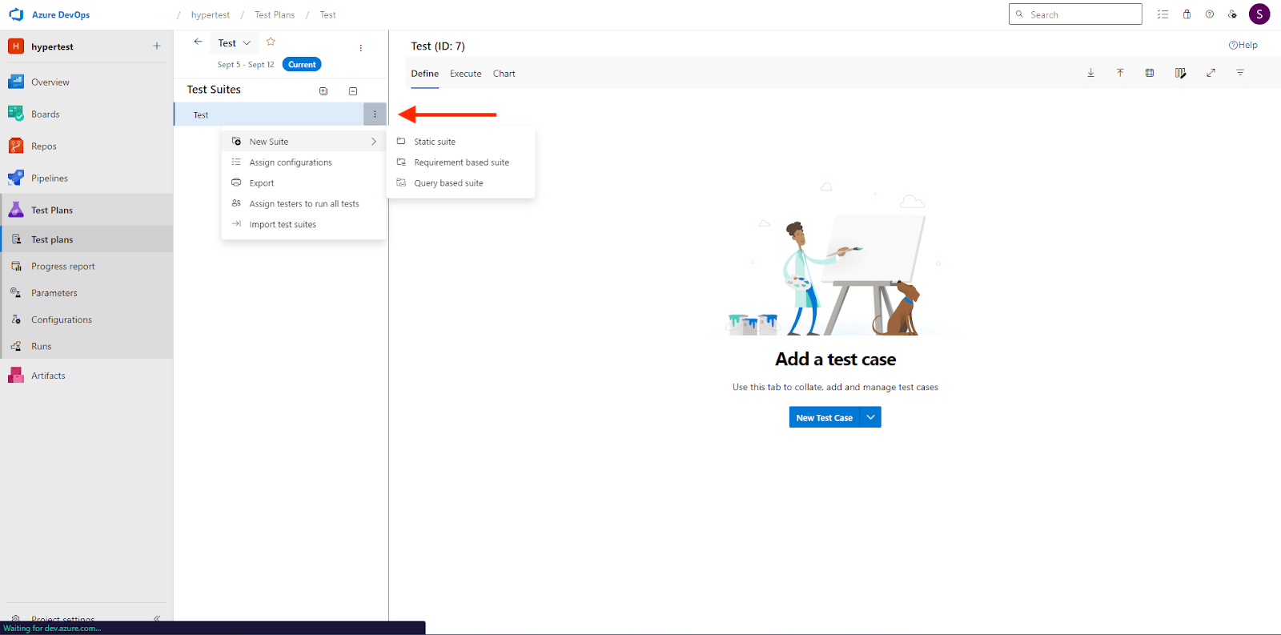Click the favorite star next to Test plan
Image resolution: width=1281 pixels, height=635 pixels.
[271, 42]
